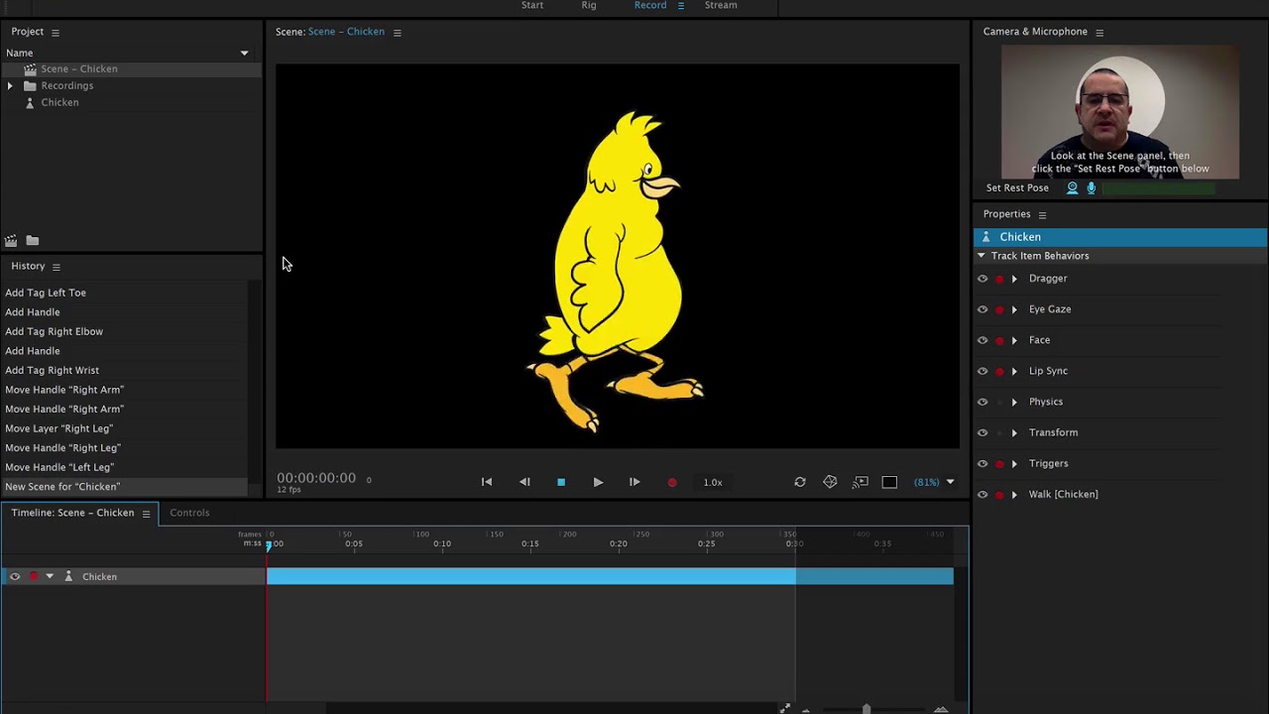Hide the Chicken track in the timeline

click(15, 576)
